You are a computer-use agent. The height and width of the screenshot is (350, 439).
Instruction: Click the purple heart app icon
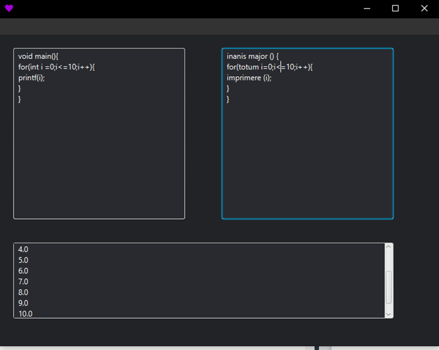coord(9,9)
